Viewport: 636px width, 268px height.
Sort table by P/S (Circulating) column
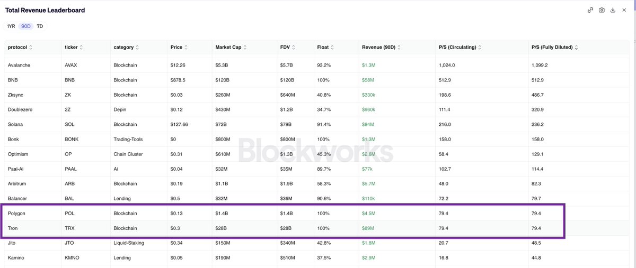click(x=461, y=47)
